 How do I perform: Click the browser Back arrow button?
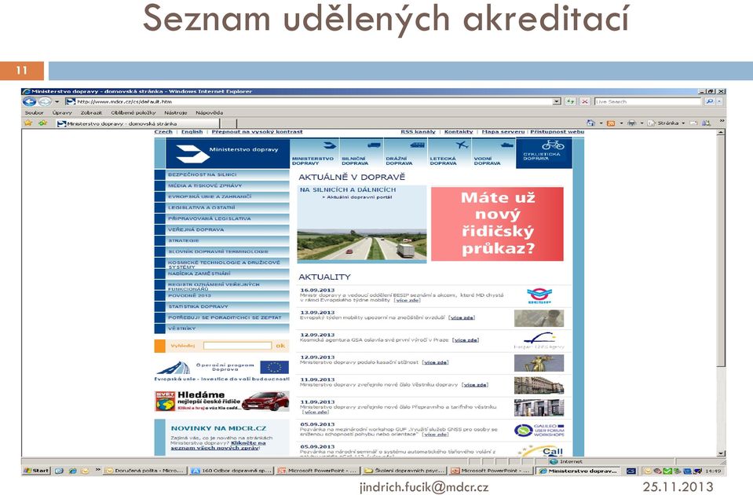[x=29, y=101]
